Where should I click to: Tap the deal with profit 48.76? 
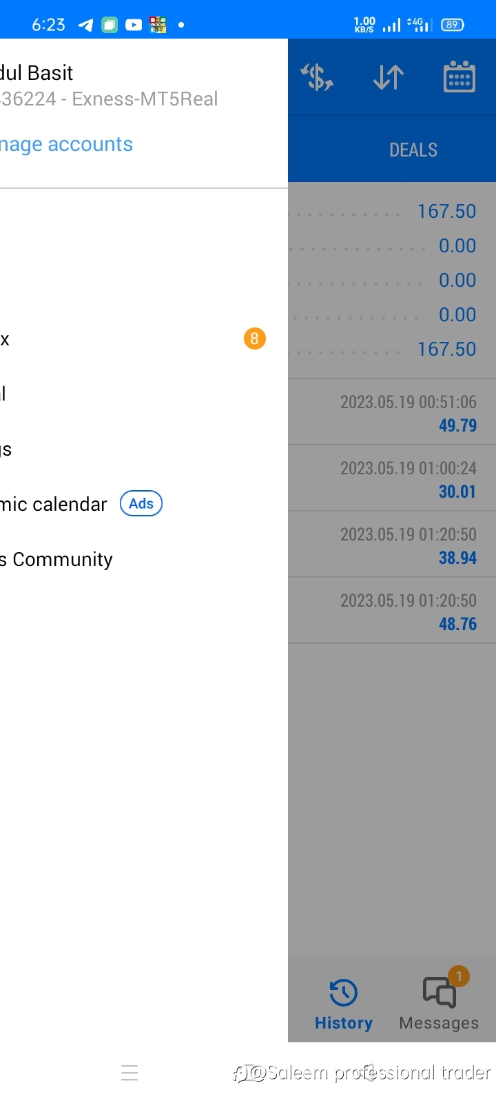tap(392, 611)
